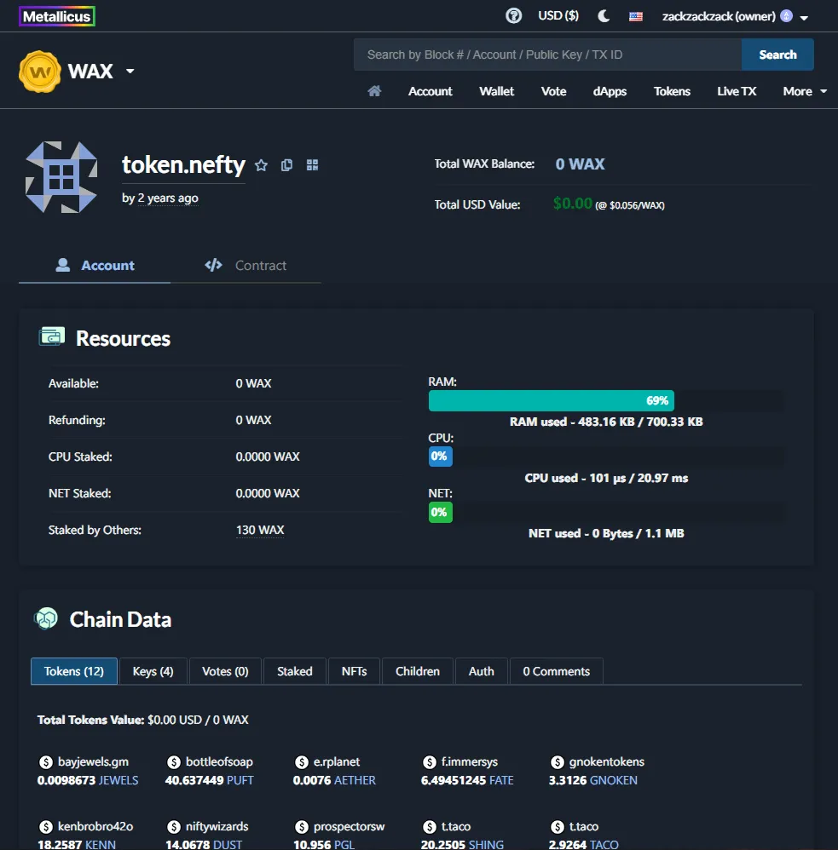The width and height of the screenshot is (838, 850).
Task: Switch to the Children tab
Action: tap(418, 671)
